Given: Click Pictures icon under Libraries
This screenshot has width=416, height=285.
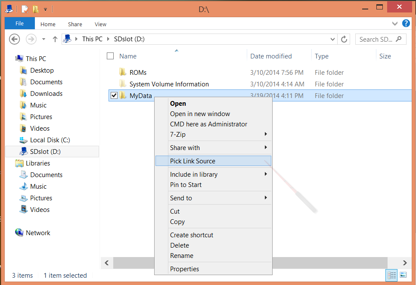Looking at the screenshot, I should tap(23, 198).
